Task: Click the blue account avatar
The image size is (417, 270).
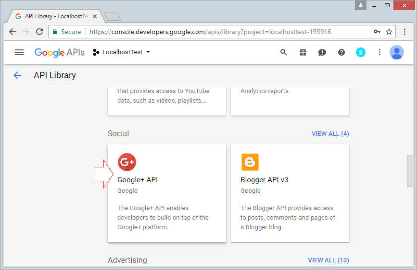Action: (397, 52)
